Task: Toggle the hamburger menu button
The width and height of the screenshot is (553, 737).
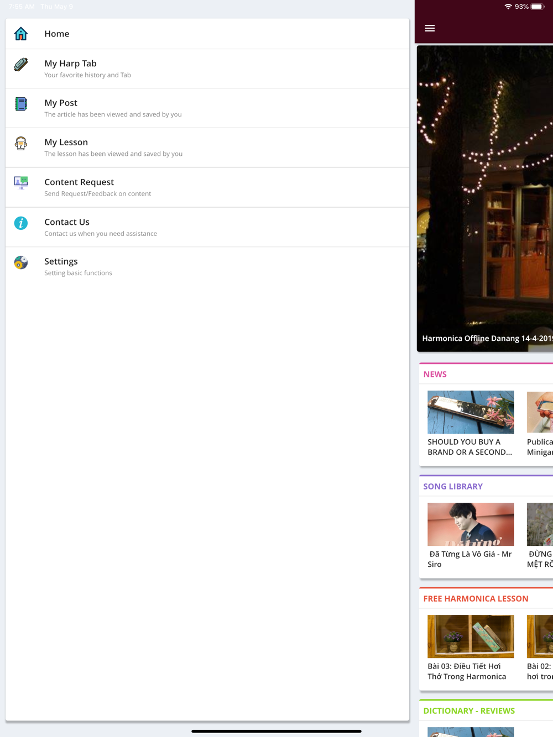Action: [430, 28]
